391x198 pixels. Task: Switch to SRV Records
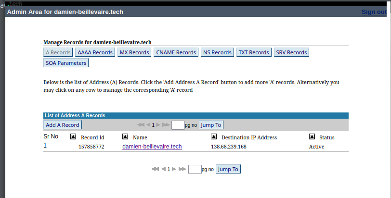(291, 52)
